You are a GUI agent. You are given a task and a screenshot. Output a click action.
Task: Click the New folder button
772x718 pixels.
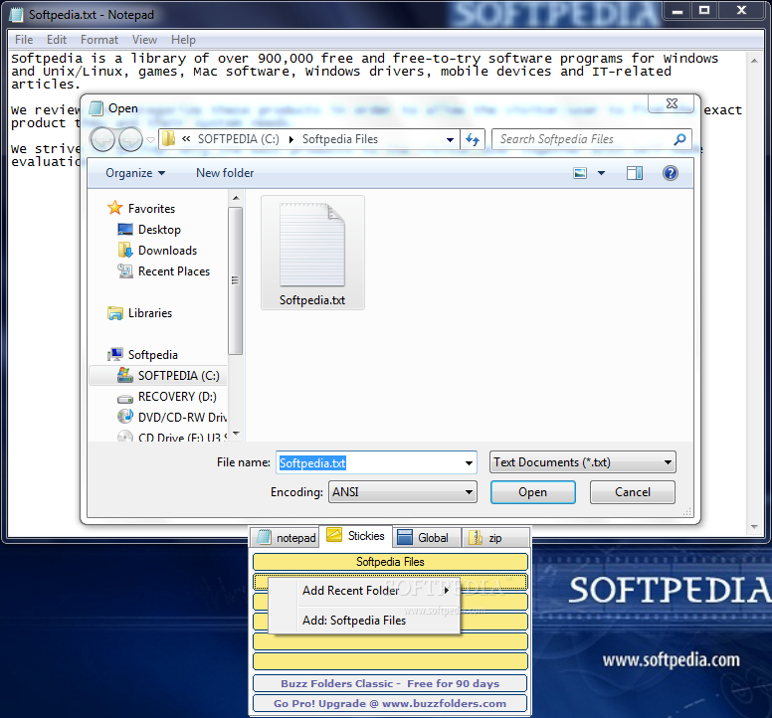pyautogui.click(x=225, y=173)
